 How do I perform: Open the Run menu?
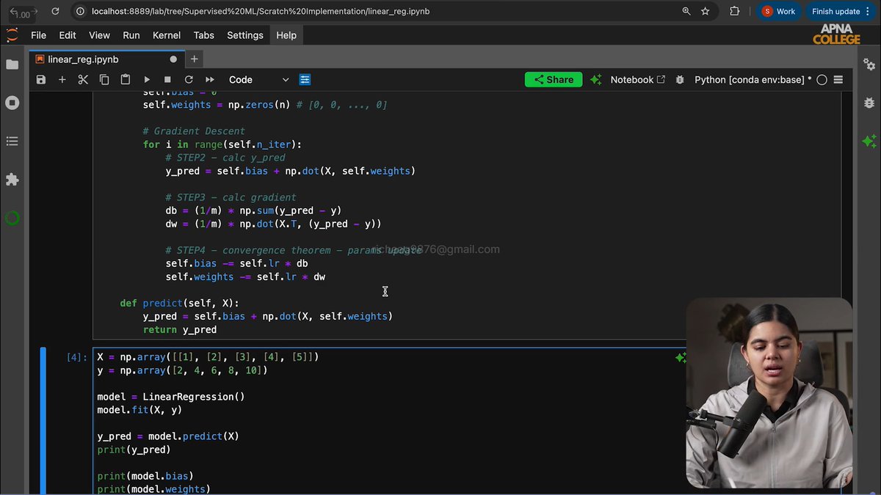coord(131,35)
